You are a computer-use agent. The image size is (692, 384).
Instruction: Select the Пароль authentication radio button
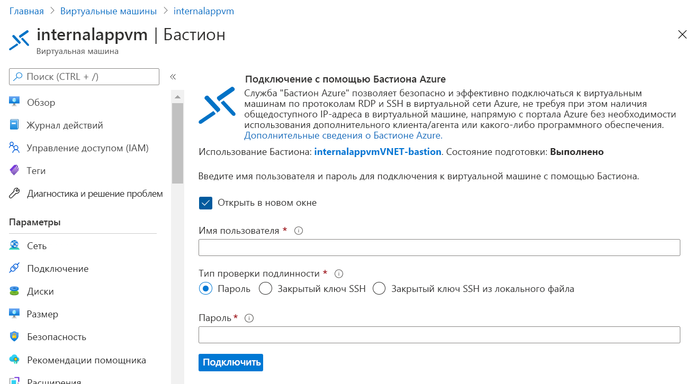[205, 288]
